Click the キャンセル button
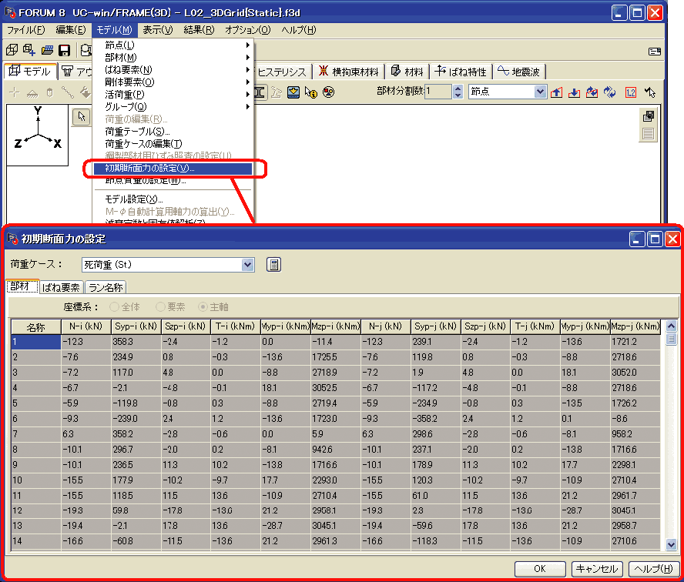Screen dimensions: 684x582 (597, 568)
